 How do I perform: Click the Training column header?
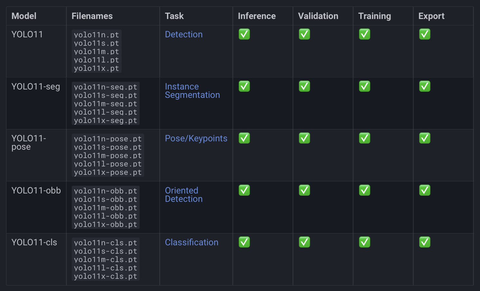tap(374, 16)
